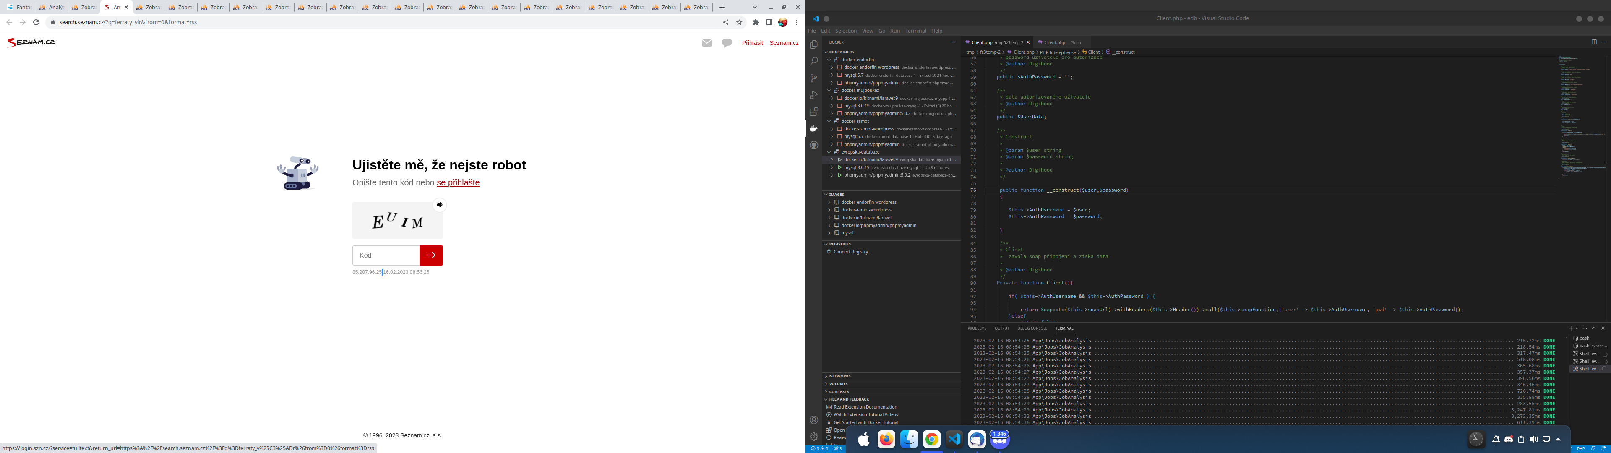The width and height of the screenshot is (1611, 453).
Task: Expand the docker.io/bitnami/laravel image
Action: point(829,218)
